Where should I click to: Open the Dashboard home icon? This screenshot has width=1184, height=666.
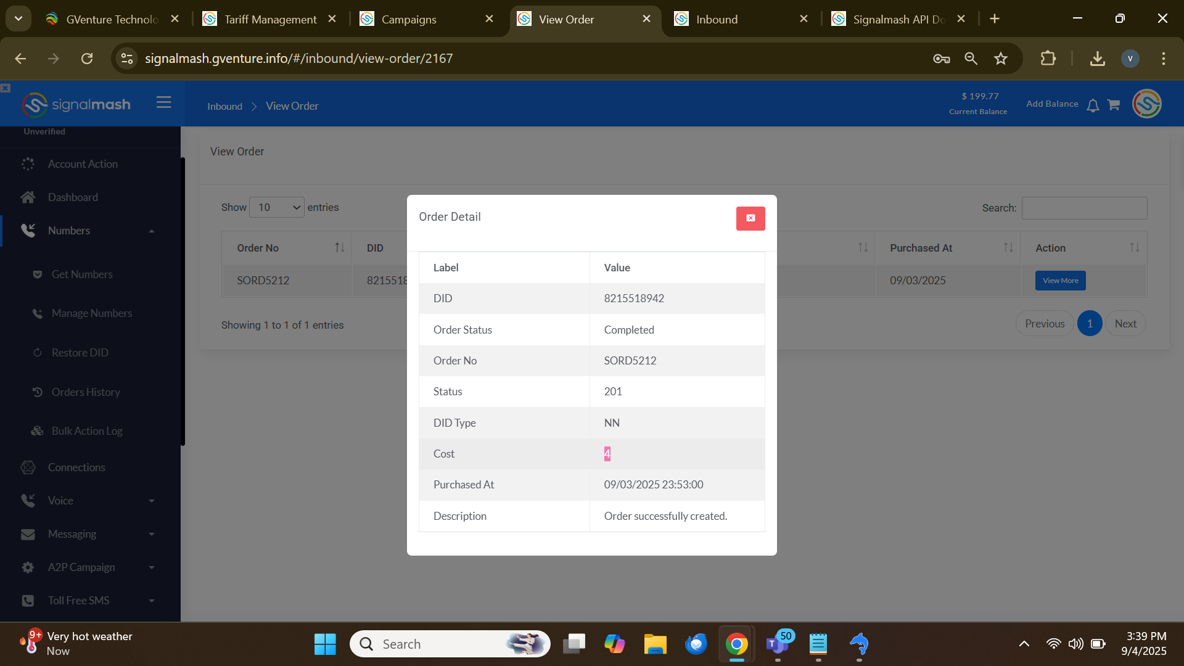point(28,197)
